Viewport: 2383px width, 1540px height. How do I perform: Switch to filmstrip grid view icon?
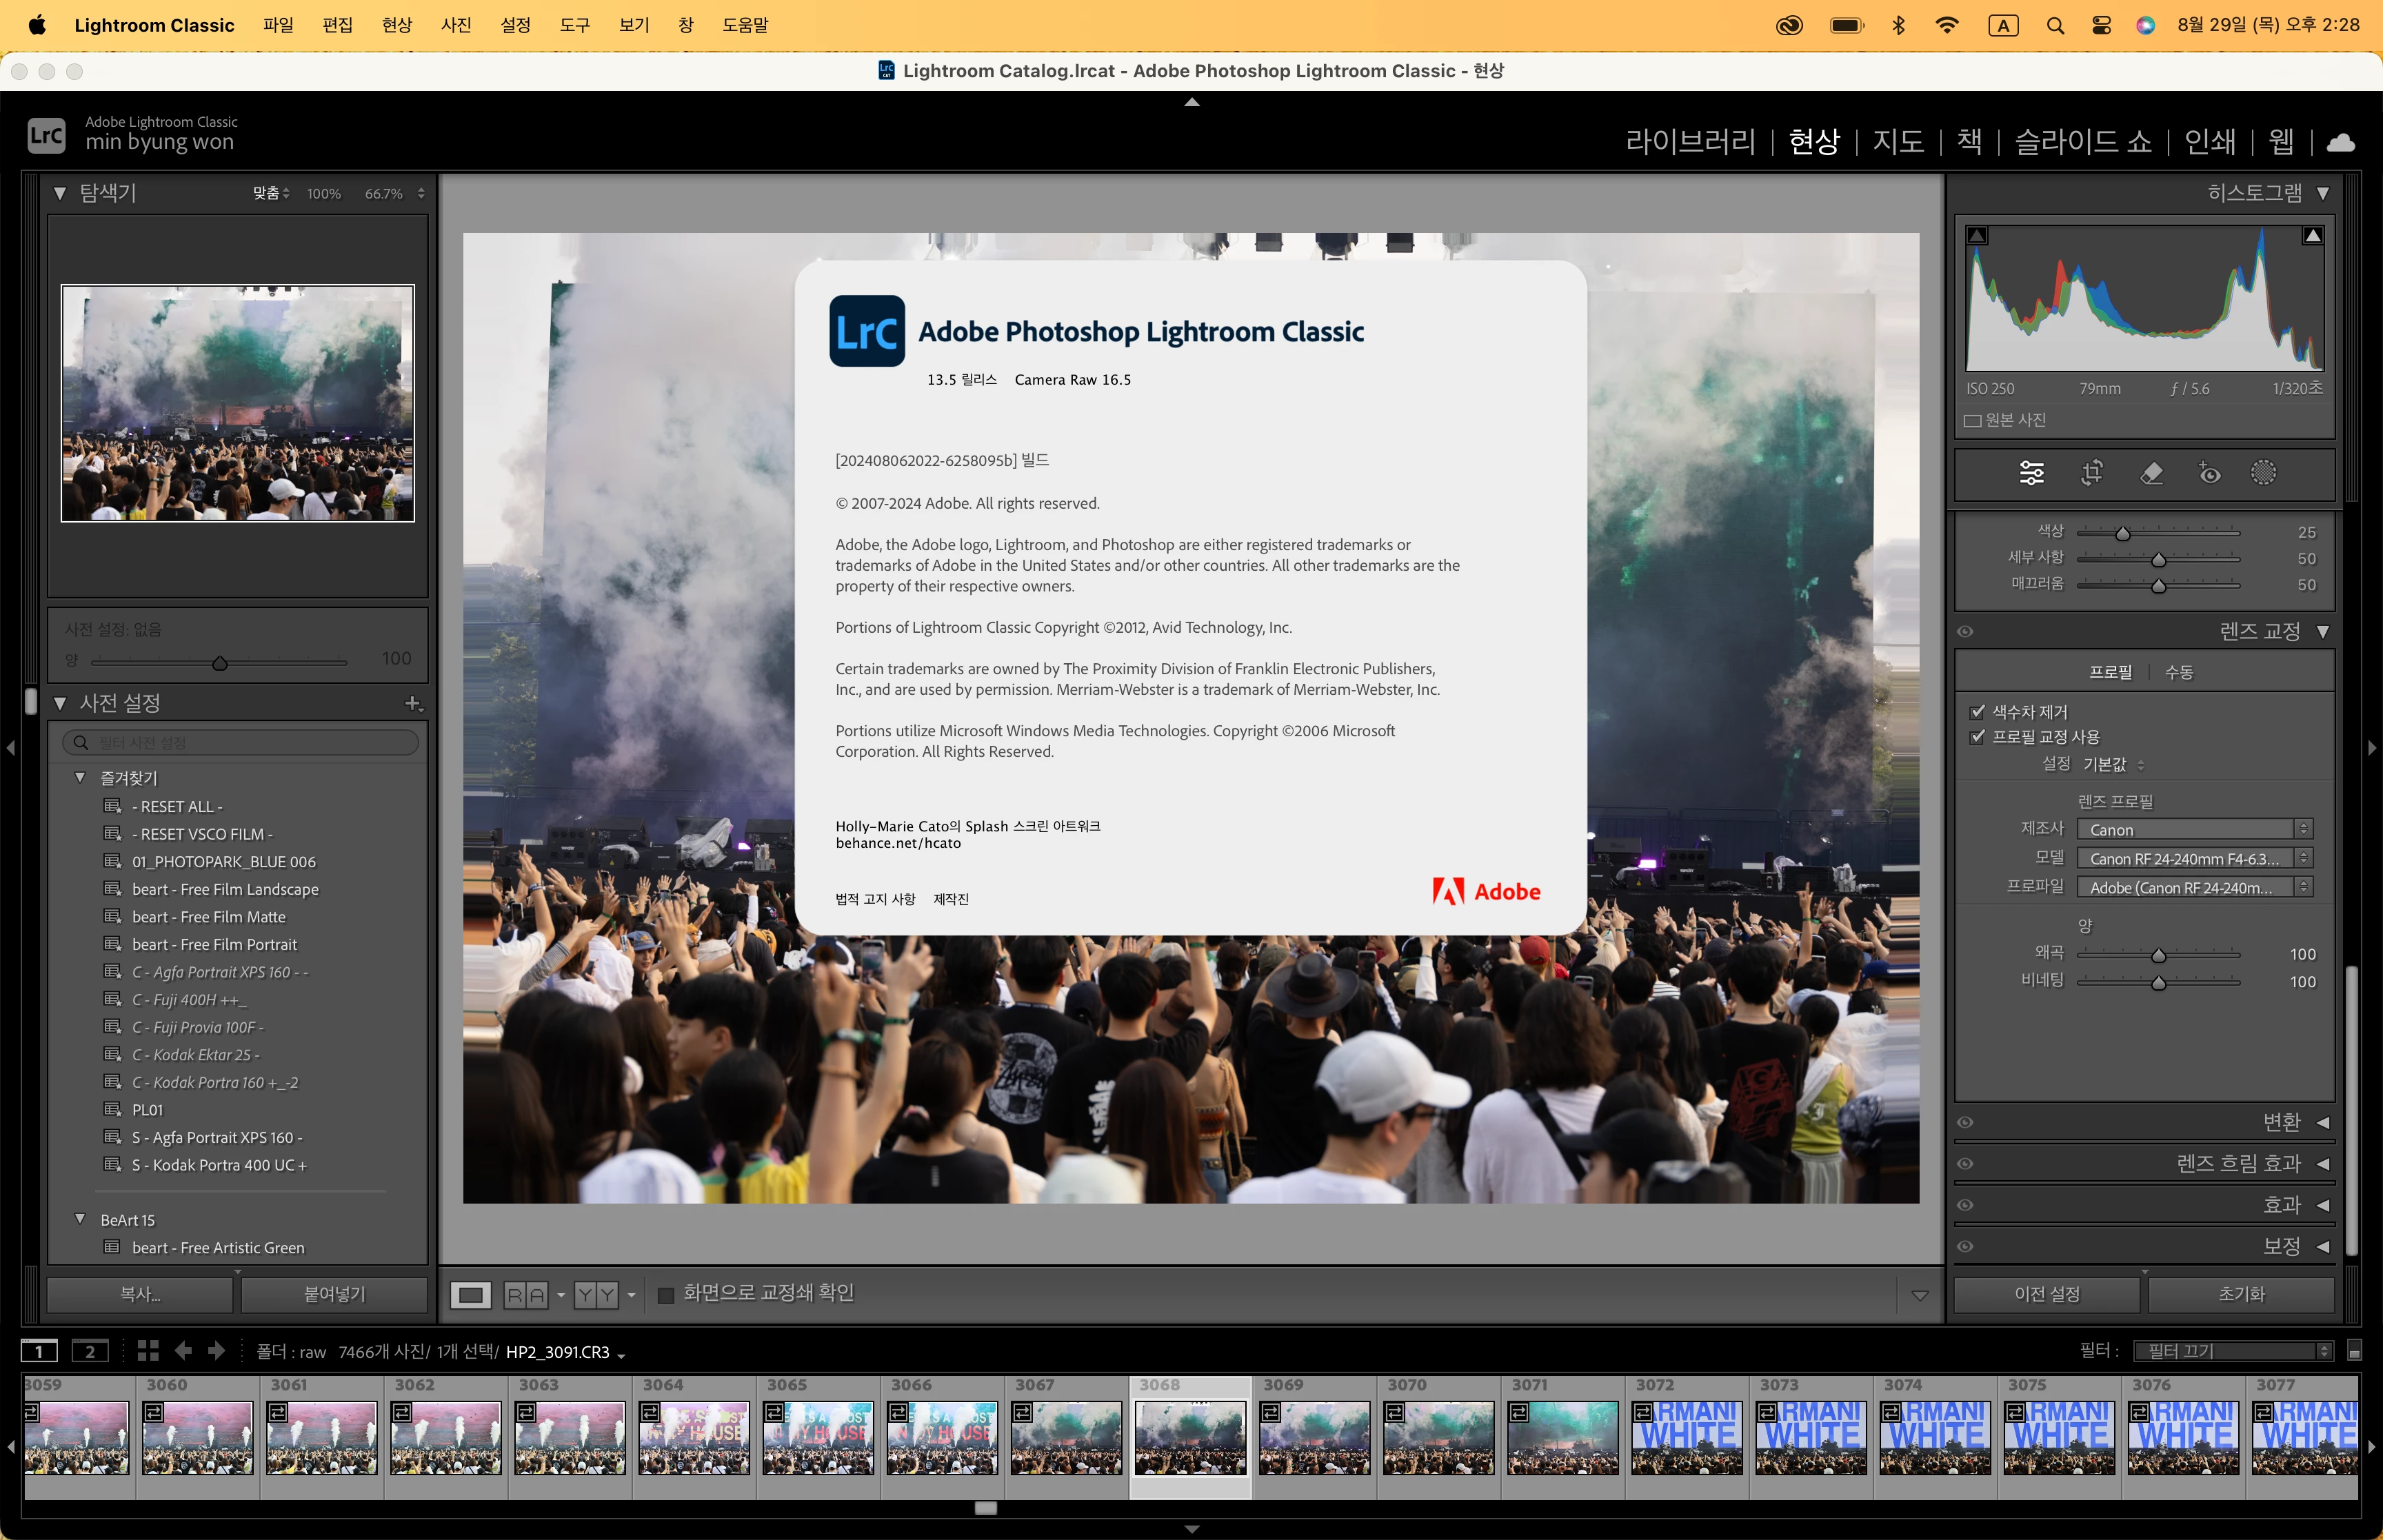[148, 1351]
